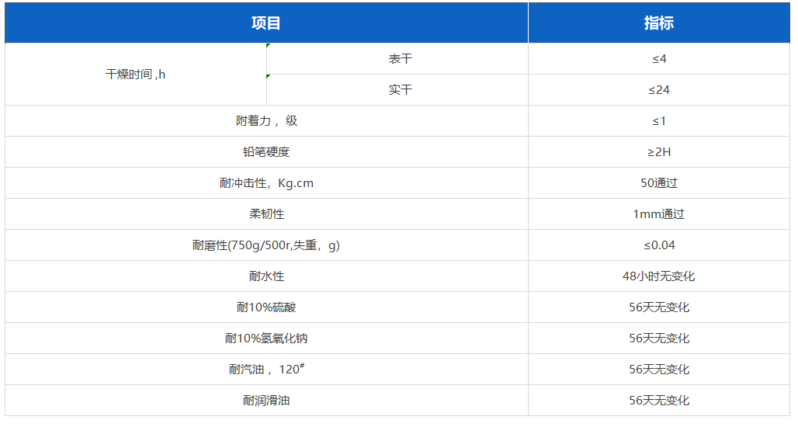Viewport: 798px width, 427px height.
Task: Select the 附着力, 级 row label
Action: pyautogui.click(x=266, y=121)
